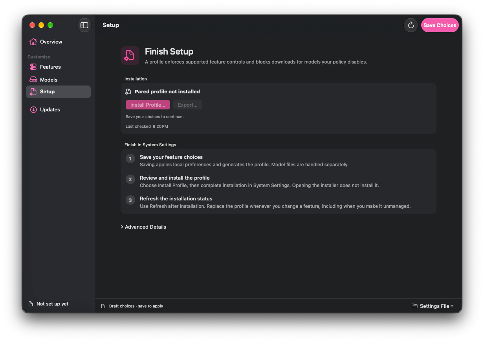
Task: Click the step 3 number badge
Action: pyautogui.click(x=130, y=200)
